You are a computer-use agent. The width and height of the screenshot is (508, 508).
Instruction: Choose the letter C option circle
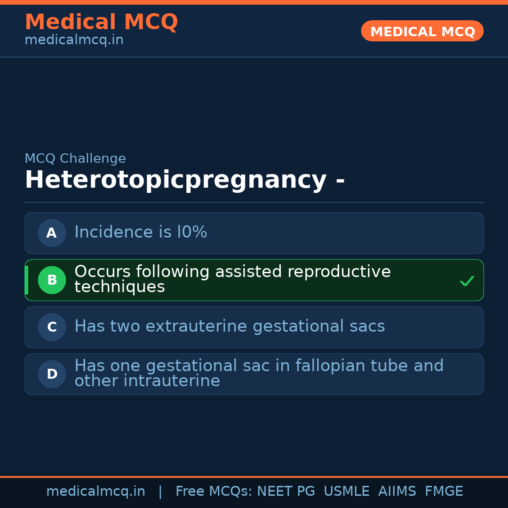52,327
